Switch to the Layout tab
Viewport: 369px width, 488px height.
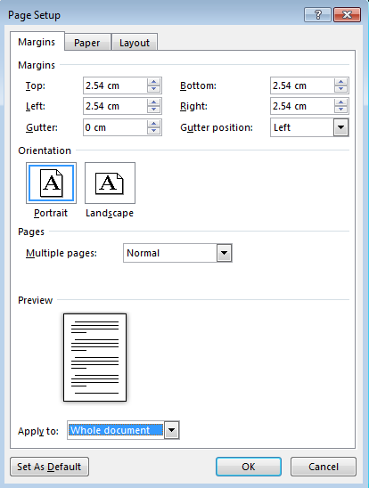(x=135, y=43)
